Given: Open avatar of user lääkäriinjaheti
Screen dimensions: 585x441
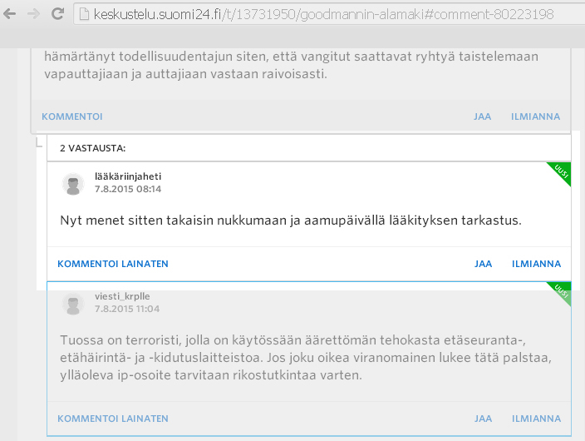Looking at the screenshot, I should coord(73,184).
